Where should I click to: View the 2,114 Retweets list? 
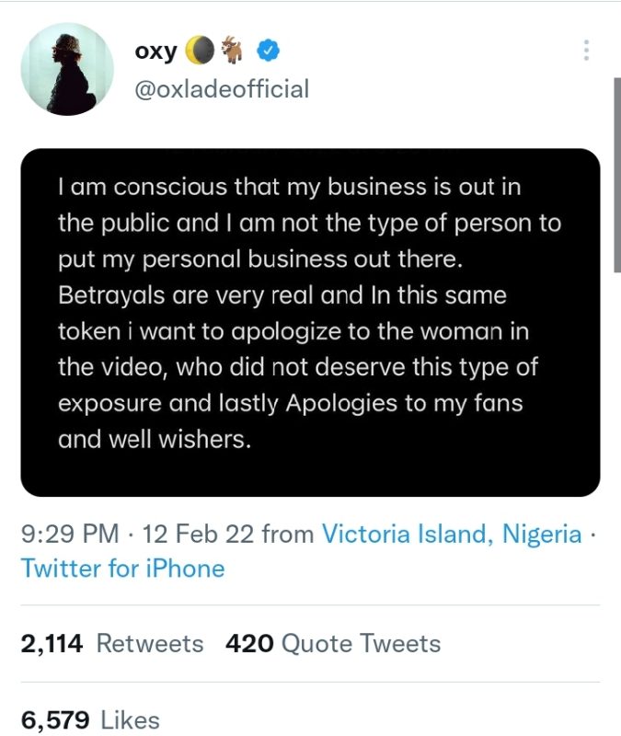112,643
